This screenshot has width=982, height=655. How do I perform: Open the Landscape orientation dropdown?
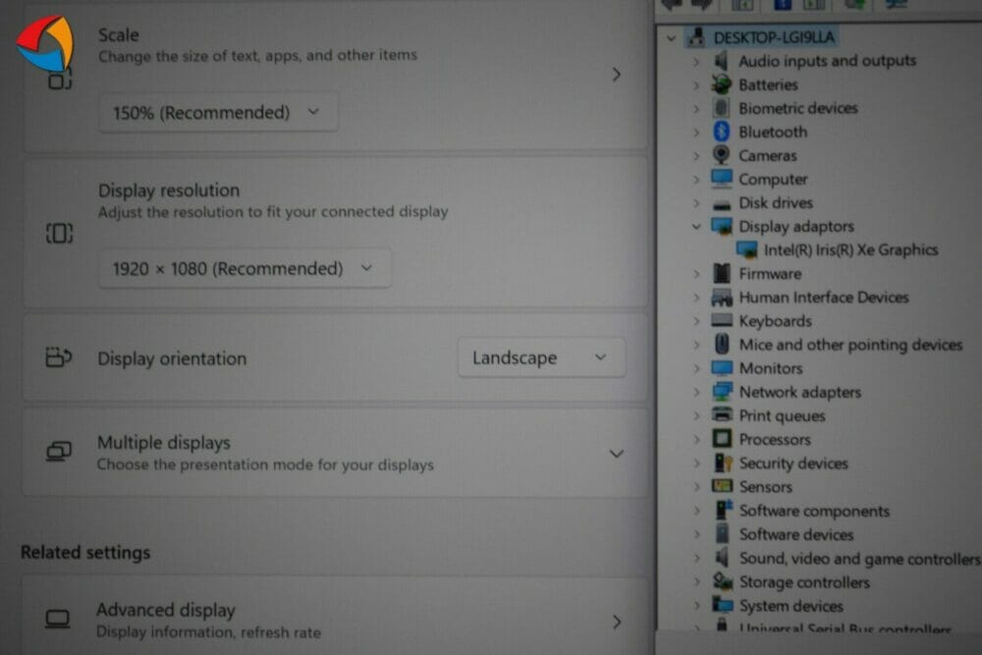541,357
